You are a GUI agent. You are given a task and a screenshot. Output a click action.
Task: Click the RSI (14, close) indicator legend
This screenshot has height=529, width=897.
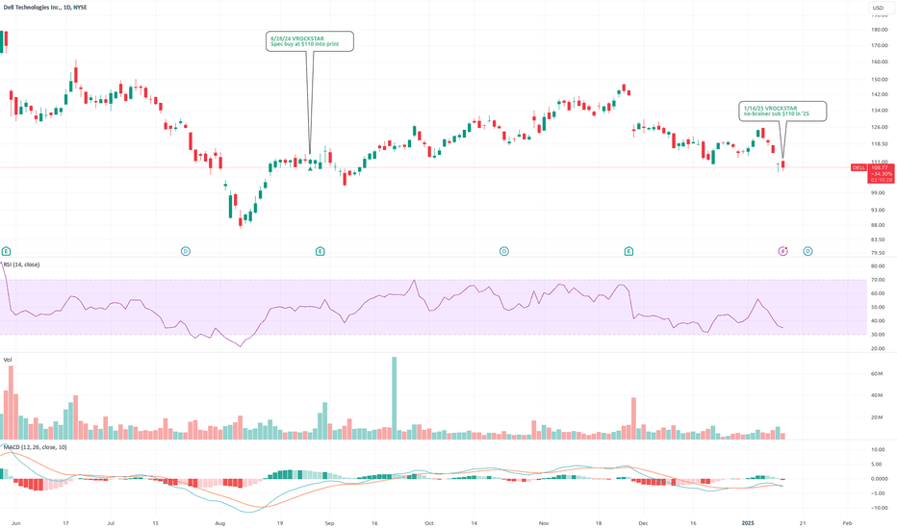[22, 264]
